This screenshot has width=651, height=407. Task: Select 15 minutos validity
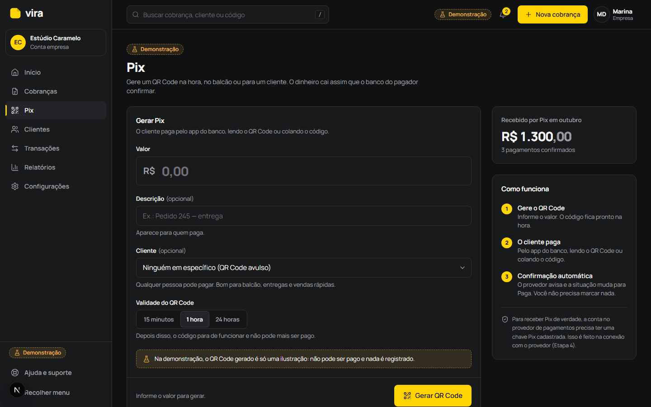coord(159,319)
